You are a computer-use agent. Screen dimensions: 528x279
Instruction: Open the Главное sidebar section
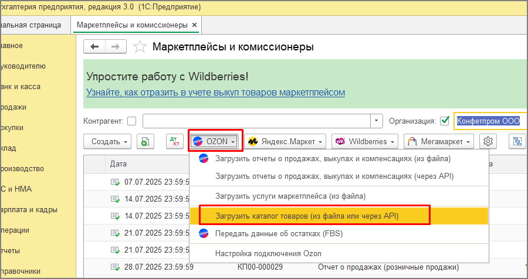12,46
